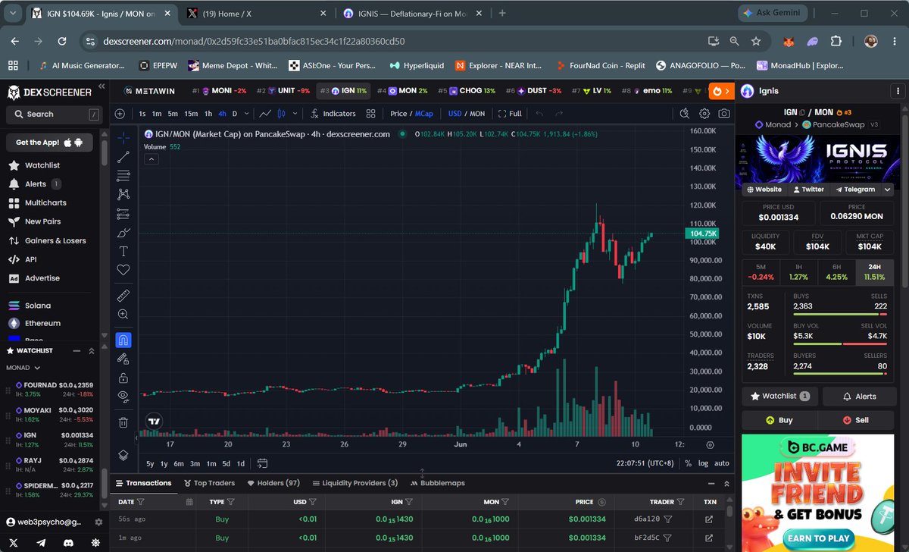Filter by trader d6a120
Image resolution: width=909 pixels, height=552 pixels.
pyautogui.click(x=667, y=519)
